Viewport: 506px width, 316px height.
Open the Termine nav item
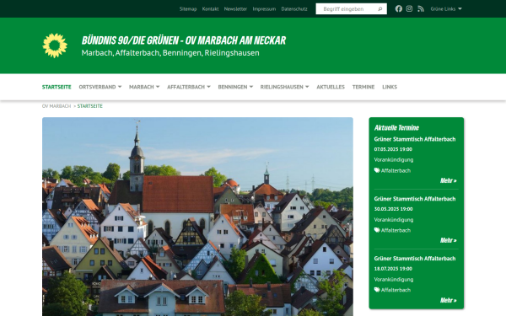click(363, 87)
